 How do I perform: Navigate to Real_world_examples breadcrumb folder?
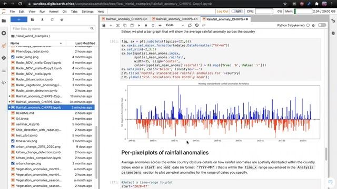click(x=33, y=36)
